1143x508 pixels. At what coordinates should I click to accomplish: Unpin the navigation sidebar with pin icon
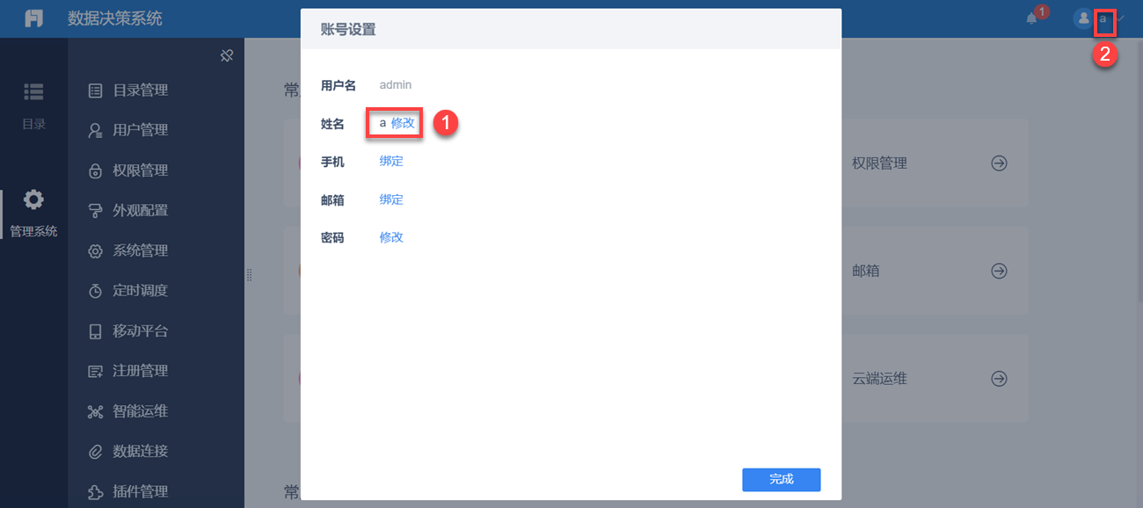(x=226, y=56)
